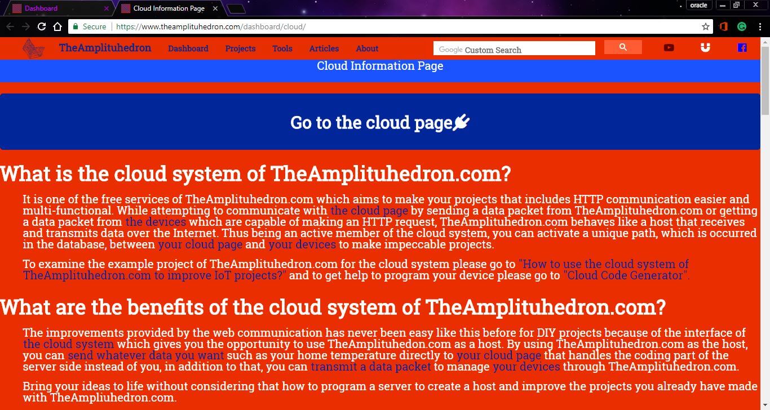Viewport: 770px width, 410px height.
Task: Click the orange search magnifier button
Action: click(623, 47)
